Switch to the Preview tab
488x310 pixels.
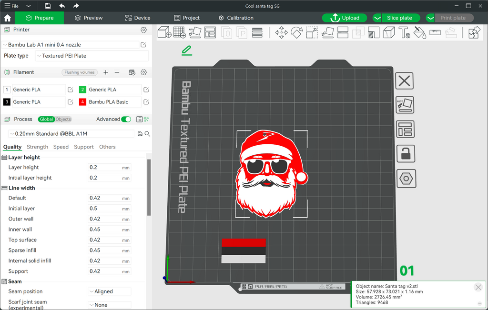(89, 18)
